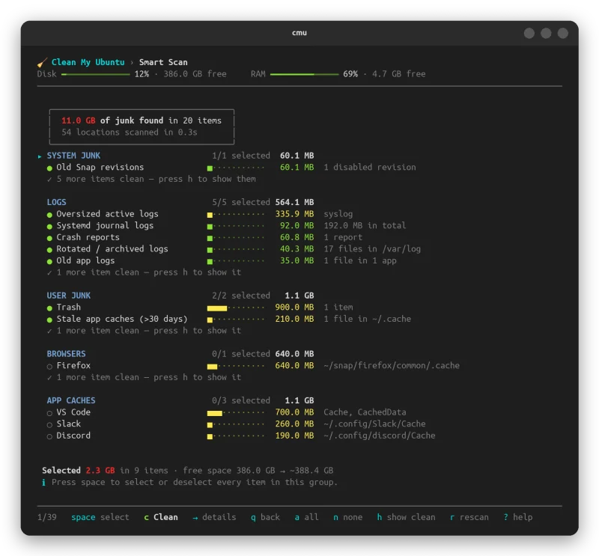Deselect Stale app caches (>30 days)
Image resolution: width=599 pixels, height=556 pixels.
tap(49, 320)
